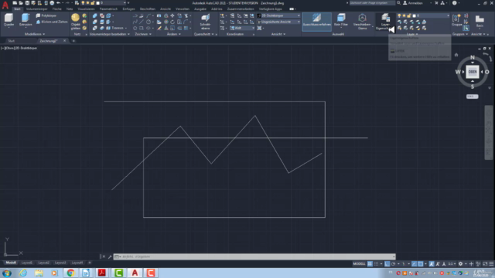Screen dimensions: 495x278
Task: Click the Trennen button
Action: [x=115, y=28]
